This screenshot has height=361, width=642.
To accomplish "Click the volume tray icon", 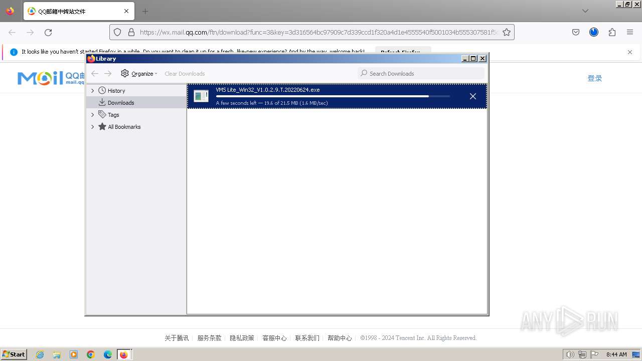I will coord(570,354).
